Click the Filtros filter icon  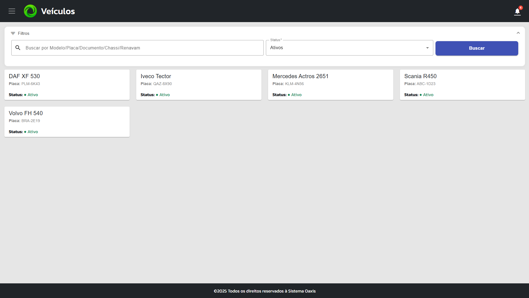[x=13, y=33]
